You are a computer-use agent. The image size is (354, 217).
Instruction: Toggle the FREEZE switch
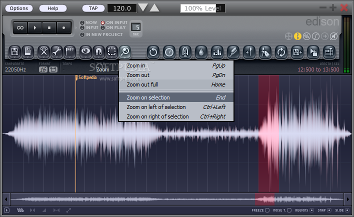click(267, 210)
